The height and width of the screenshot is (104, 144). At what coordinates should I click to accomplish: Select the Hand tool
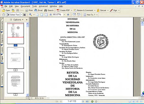pyautogui.click(x=3, y=15)
